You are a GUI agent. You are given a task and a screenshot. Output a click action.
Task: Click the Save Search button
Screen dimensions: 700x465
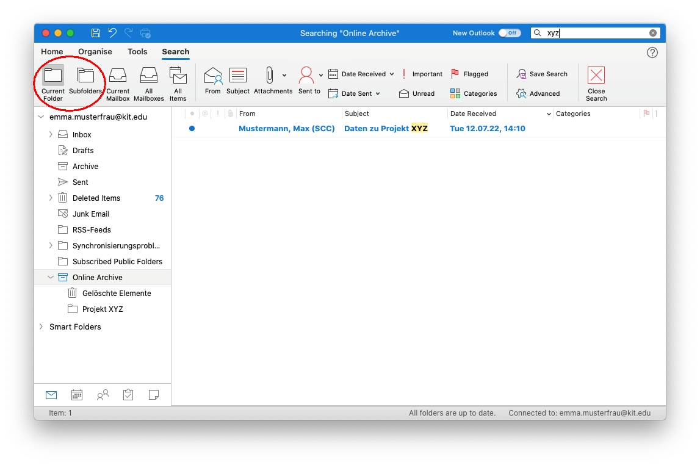tap(542, 74)
